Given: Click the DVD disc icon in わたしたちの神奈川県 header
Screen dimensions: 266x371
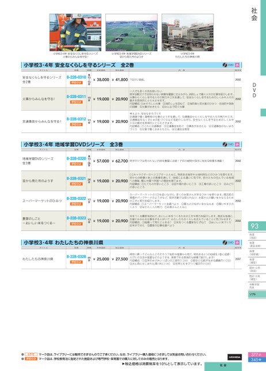Looking at the screenshot, I should (x=225, y=243).
